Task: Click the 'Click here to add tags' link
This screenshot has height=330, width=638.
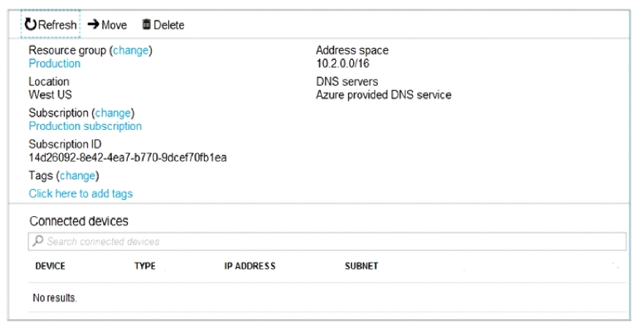Action: pos(80,193)
